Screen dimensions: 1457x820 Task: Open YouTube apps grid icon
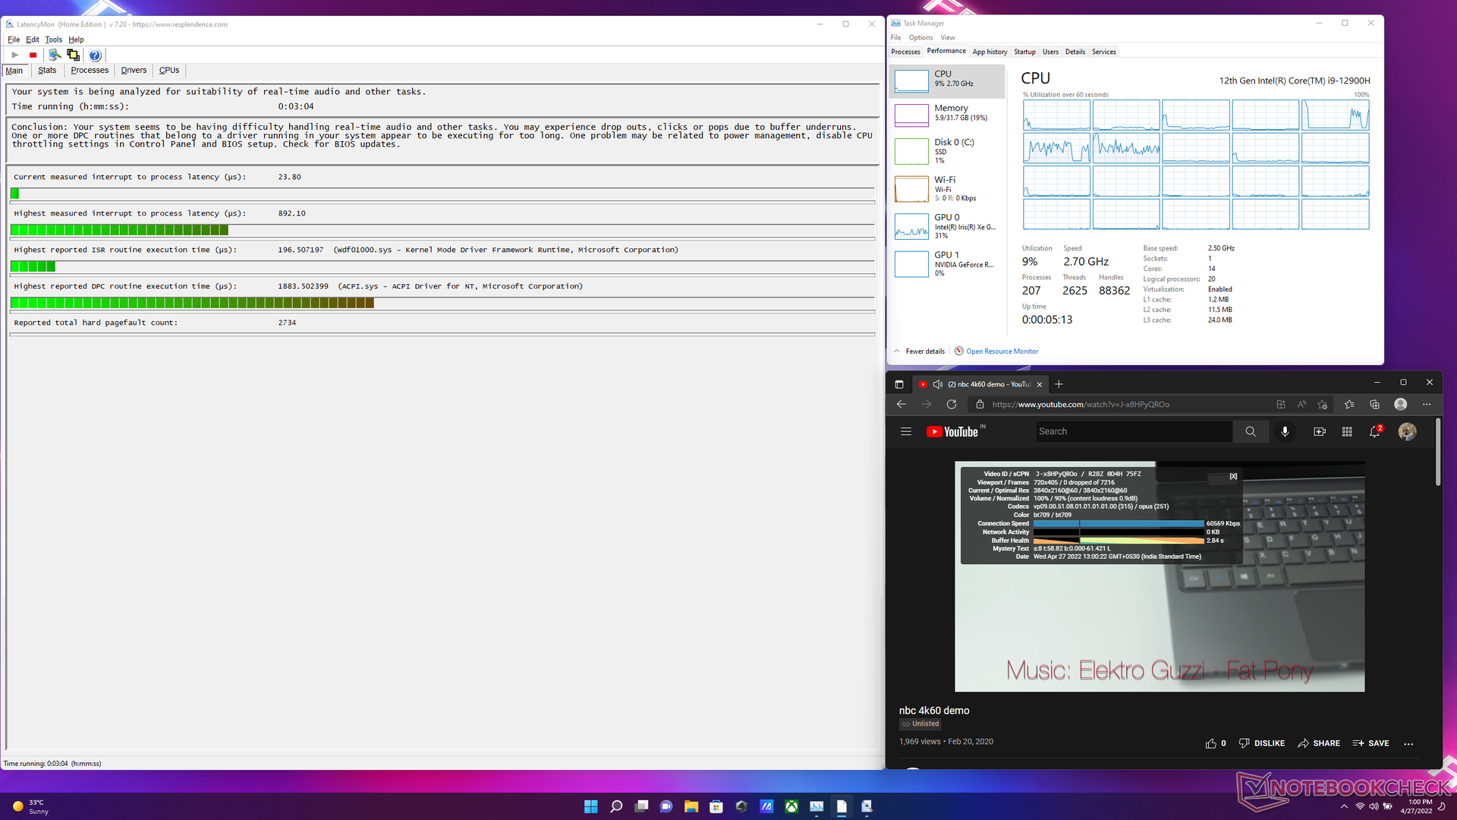[1347, 431]
